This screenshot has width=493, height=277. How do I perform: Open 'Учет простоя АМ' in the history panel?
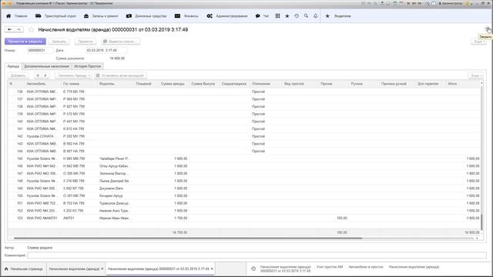(x=330, y=267)
